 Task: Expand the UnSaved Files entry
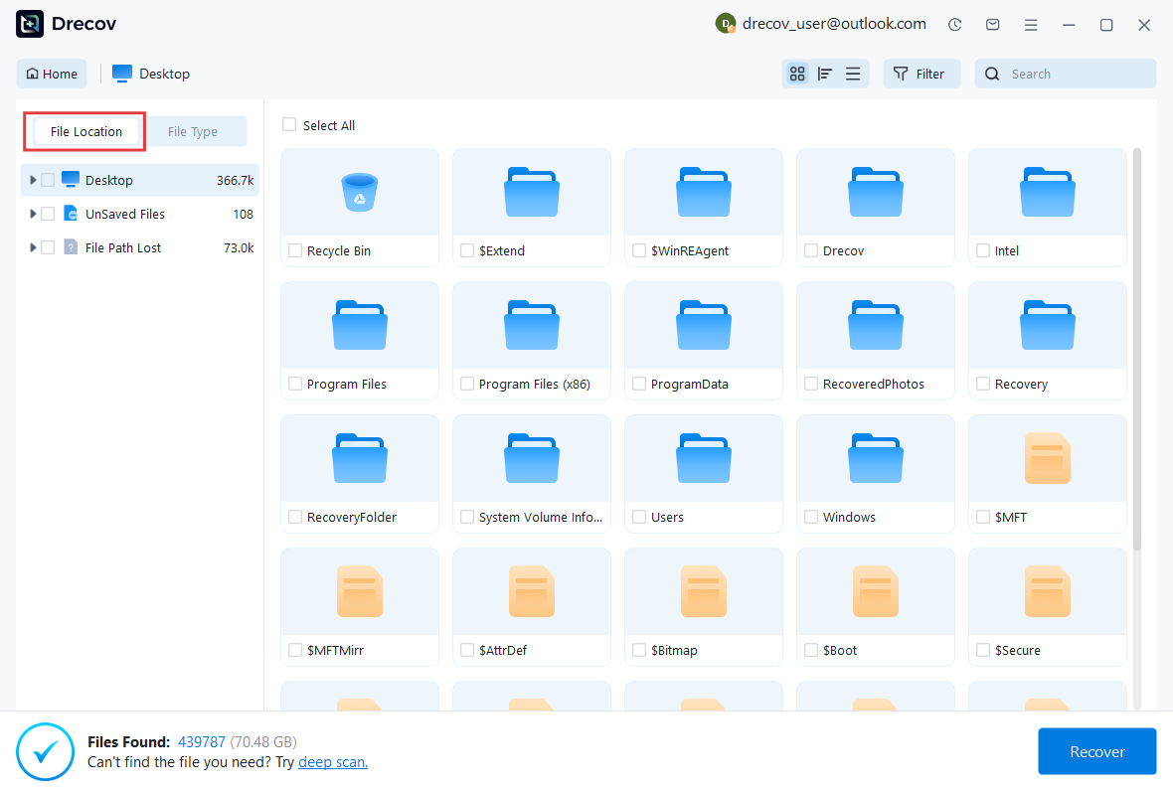(31, 213)
